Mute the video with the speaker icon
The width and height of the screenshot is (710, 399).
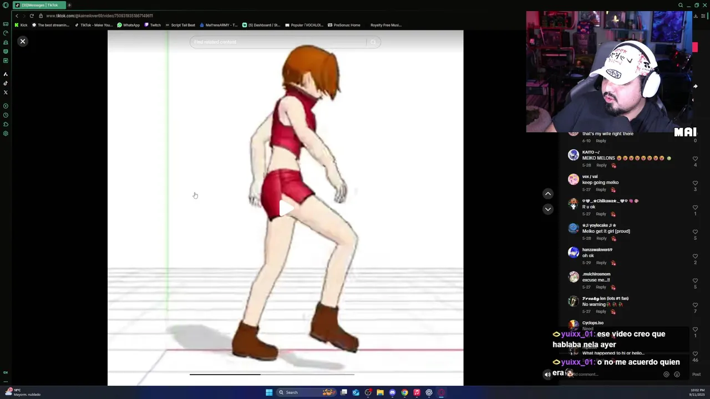pyautogui.click(x=547, y=375)
